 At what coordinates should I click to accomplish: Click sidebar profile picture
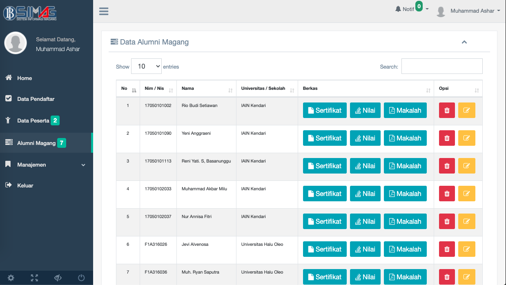(16, 43)
